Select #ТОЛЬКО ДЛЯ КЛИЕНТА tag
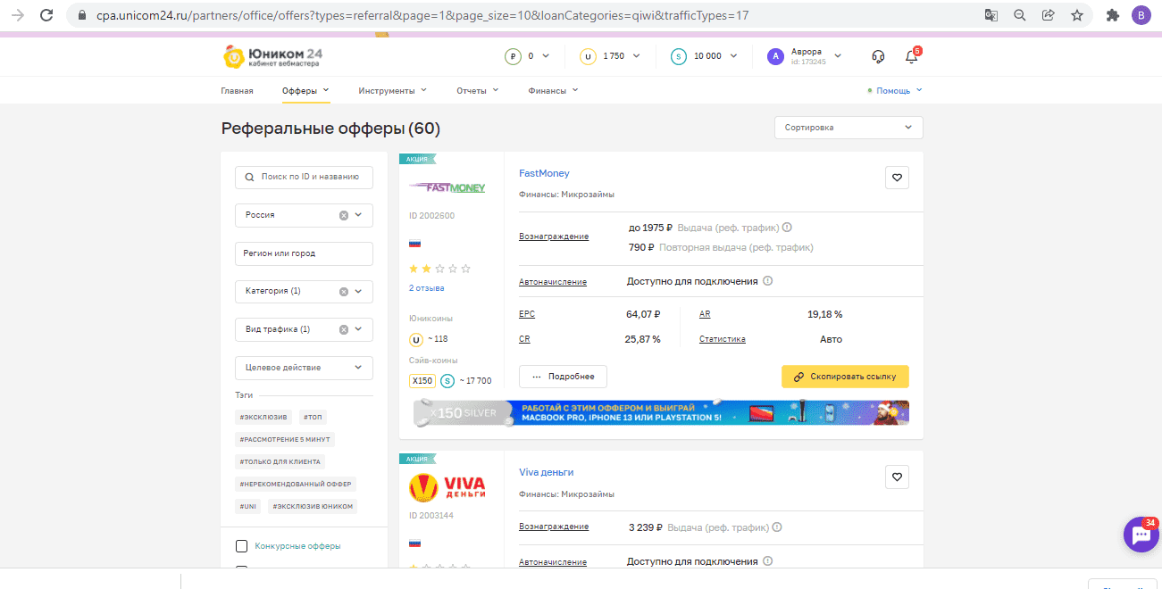Image resolution: width=1162 pixels, height=589 pixels. (x=280, y=461)
